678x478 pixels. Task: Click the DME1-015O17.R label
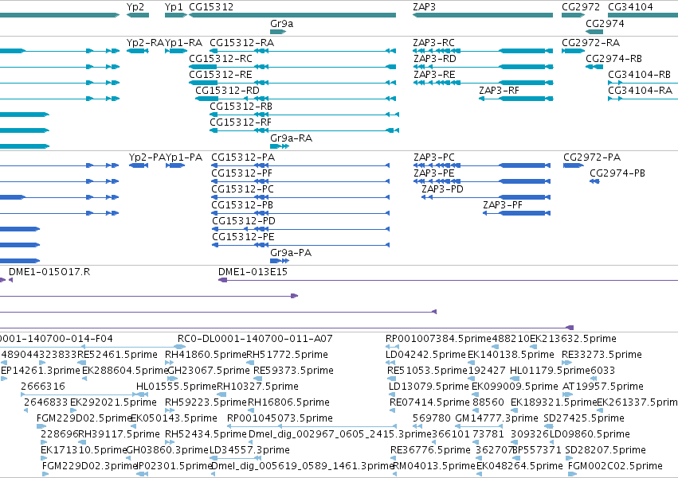click(49, 272)
